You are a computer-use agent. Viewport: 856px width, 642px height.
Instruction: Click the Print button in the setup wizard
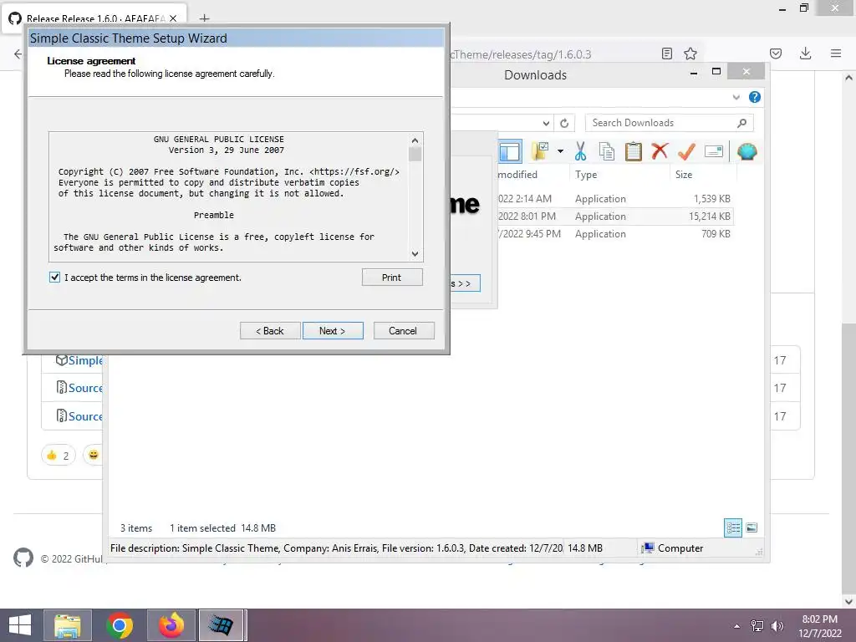click(x=392, y=278)
